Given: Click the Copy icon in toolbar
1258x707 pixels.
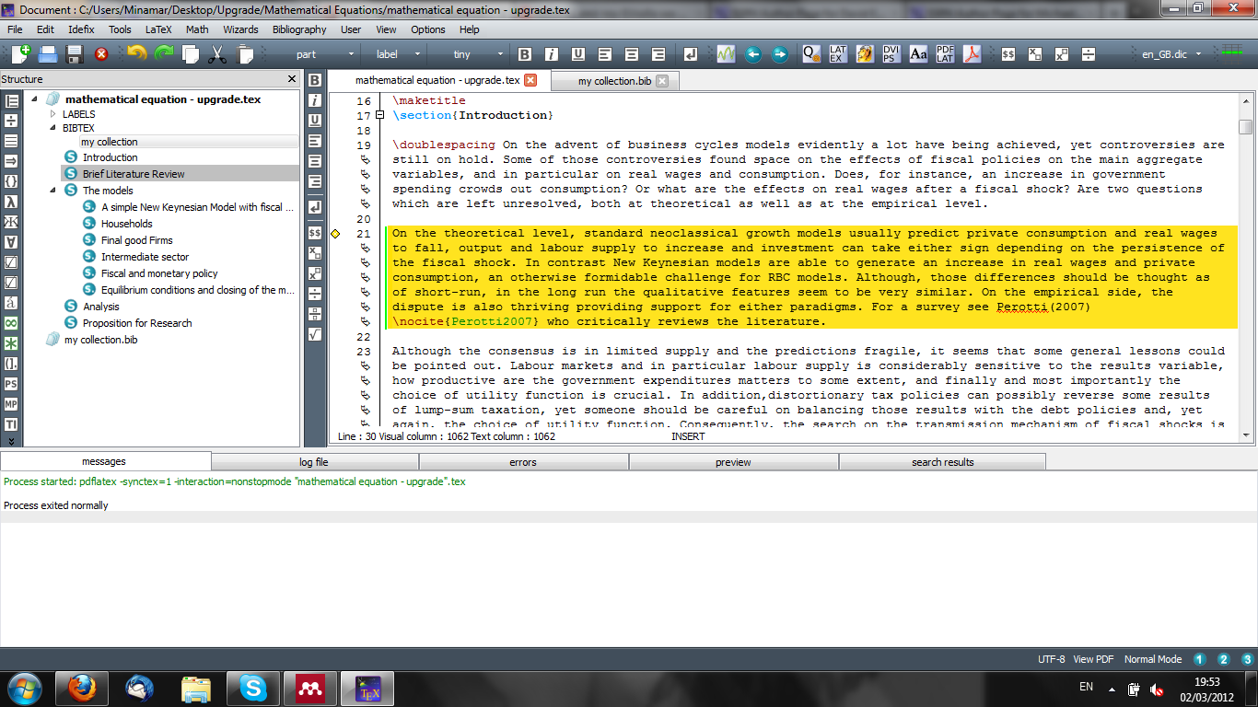Looking at the screenshot, I should tap(191, 54).
